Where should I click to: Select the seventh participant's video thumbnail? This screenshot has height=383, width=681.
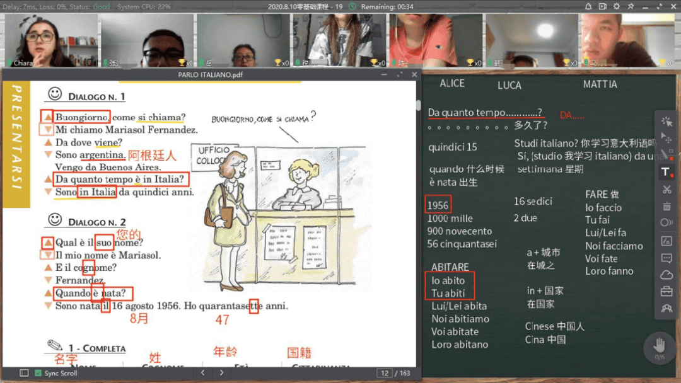[629, 40]
